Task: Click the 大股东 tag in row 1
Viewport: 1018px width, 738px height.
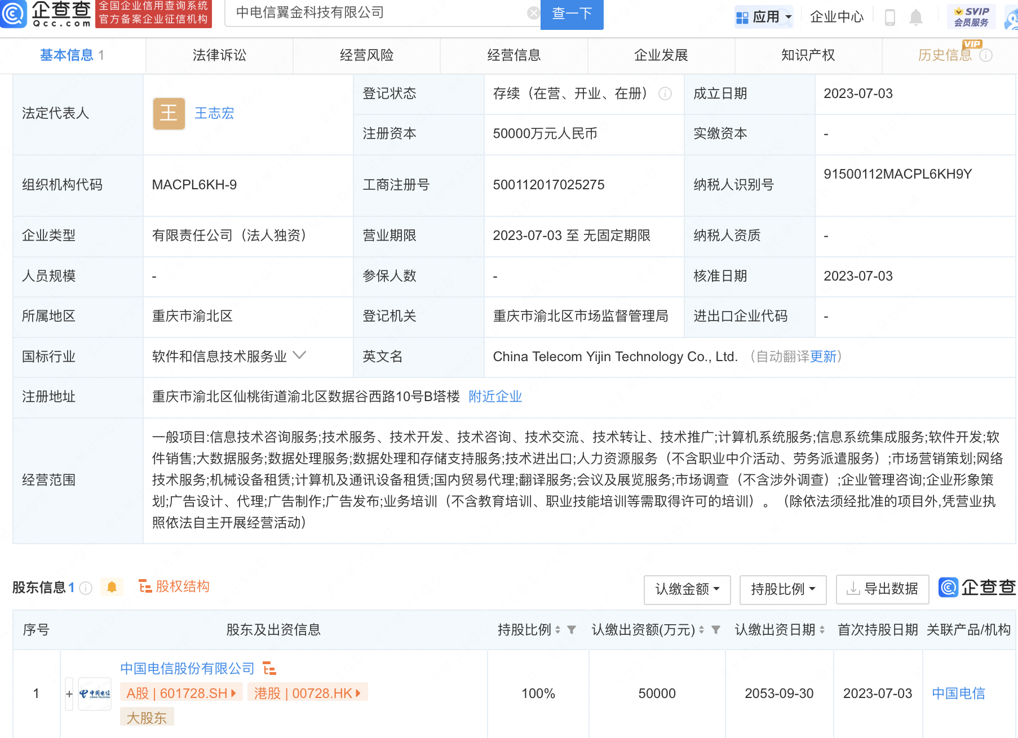Action: click(x=147, y=718)
